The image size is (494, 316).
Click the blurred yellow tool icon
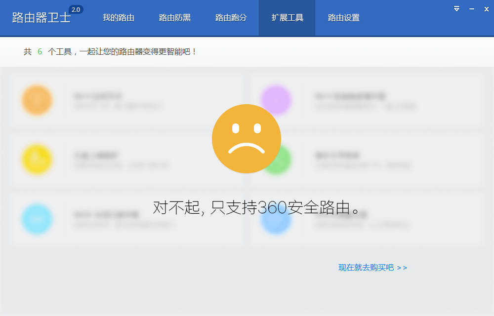coord(37,159)
